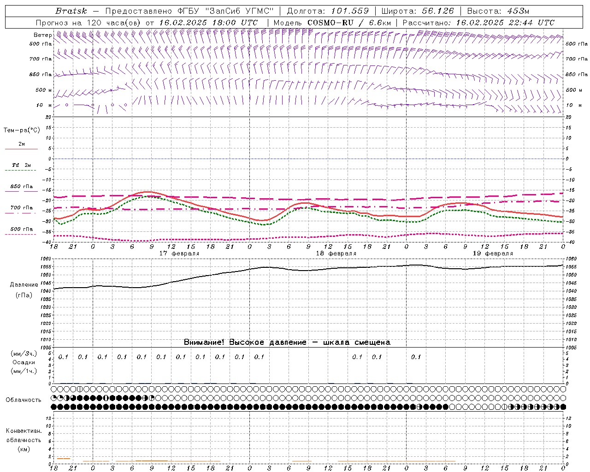
Task: Click the dotted pink '500 гПа' legend line
Action: (x=21, y=234)
